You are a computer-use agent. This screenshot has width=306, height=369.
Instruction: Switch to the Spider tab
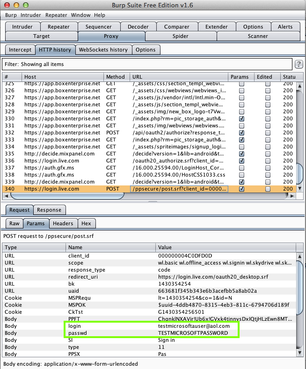(181, 36)
